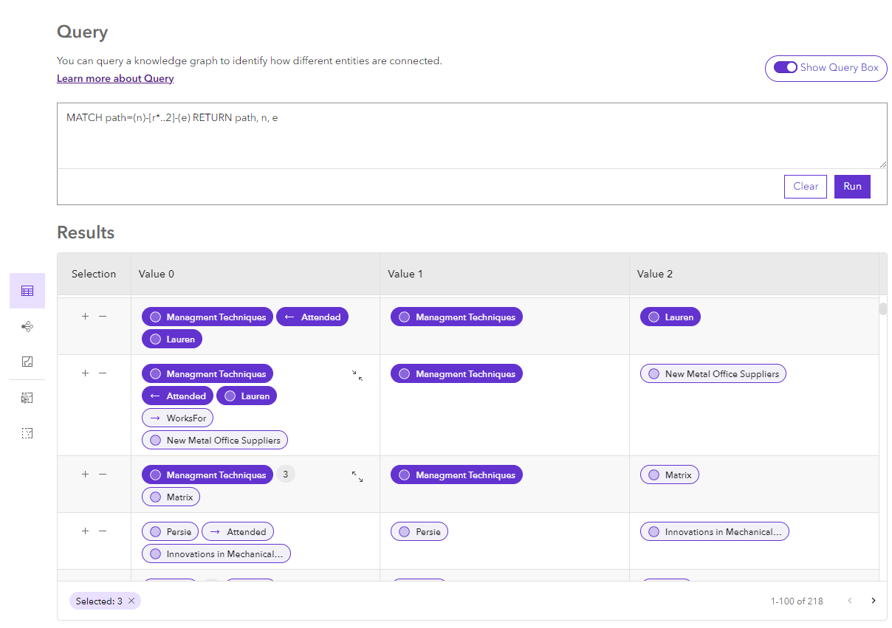892x628 pixels.
Task: Add first result row to selection with plus
Action: (x=85, y=316)
